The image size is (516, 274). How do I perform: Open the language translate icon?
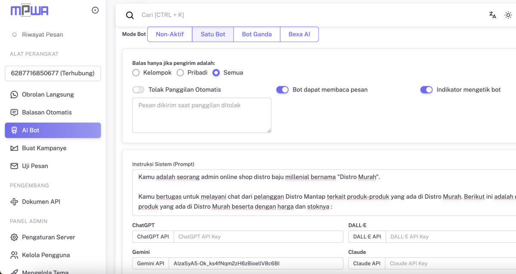click(x=493, y=15)
